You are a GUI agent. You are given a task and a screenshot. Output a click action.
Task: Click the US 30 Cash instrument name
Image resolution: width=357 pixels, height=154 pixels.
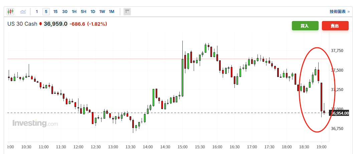pyautogui.click(x=22, y=24)
